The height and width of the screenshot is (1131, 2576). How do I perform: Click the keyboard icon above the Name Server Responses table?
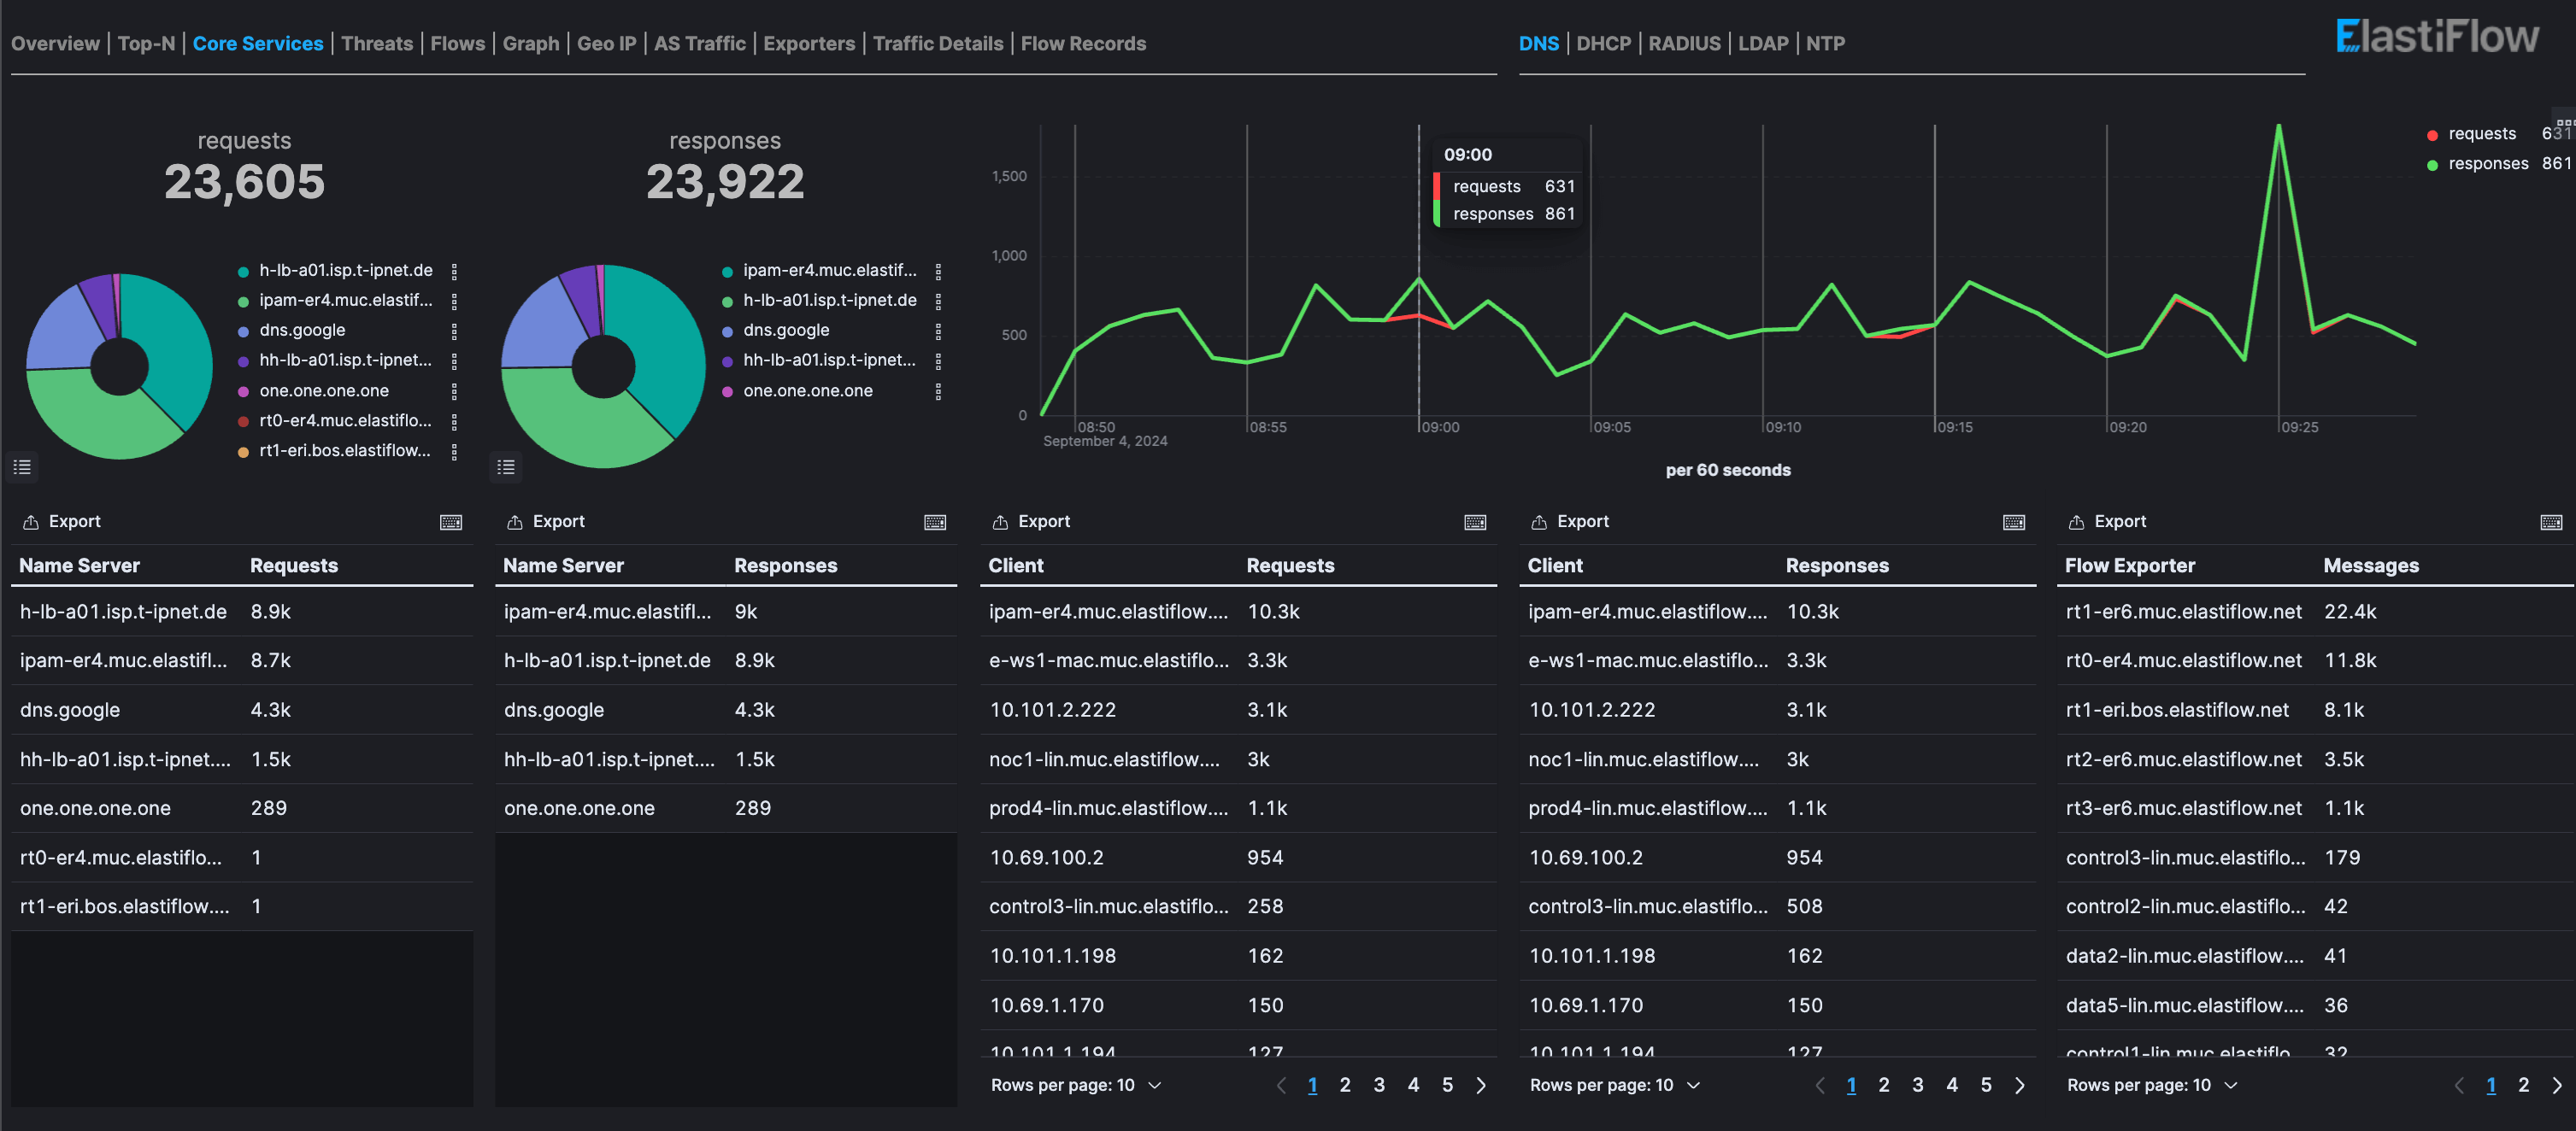[934, 522]
